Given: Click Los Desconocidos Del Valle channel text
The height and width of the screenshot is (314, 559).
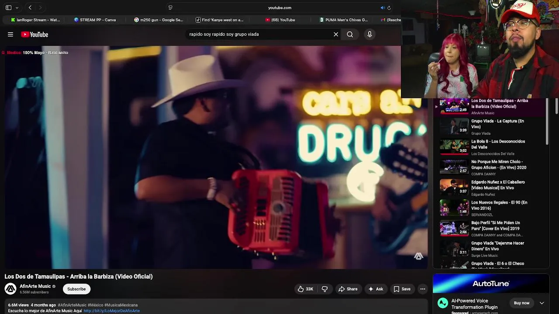Looking at the screenshot, I should (x=493, y=154).
